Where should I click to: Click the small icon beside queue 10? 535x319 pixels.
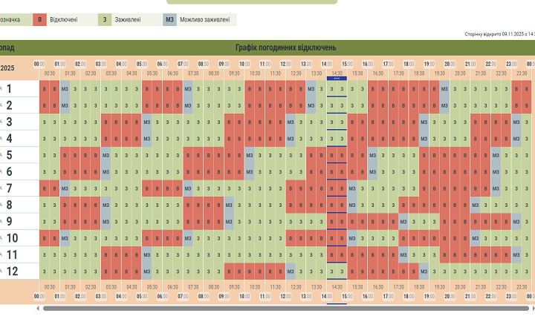(1, 238)
